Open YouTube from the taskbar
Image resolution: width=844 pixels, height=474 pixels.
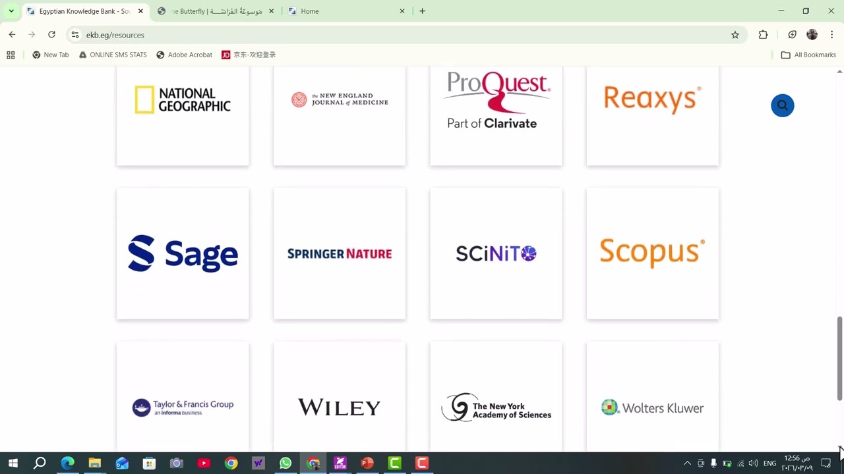coord(204,463)
